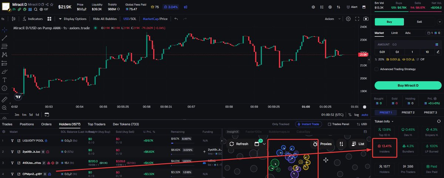Enter fullscreen chart mode
Viewport: 444px width, 178px height.
pyautogui.click(x=357, y=19)
